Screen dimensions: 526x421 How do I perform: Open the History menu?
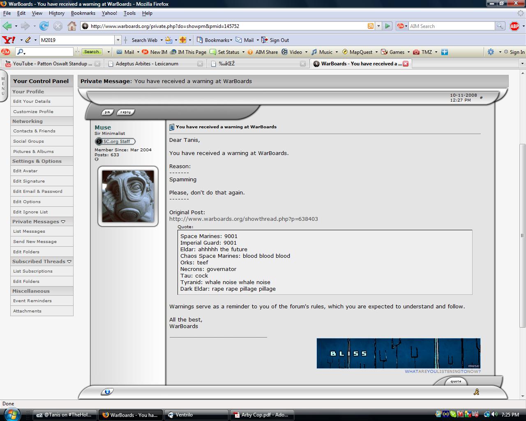56,13
